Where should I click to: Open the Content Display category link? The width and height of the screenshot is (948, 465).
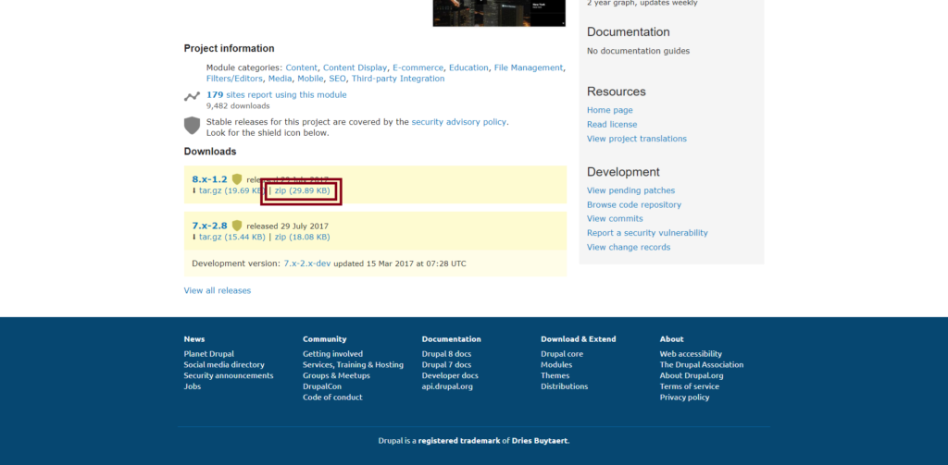(x=355, y=67)
